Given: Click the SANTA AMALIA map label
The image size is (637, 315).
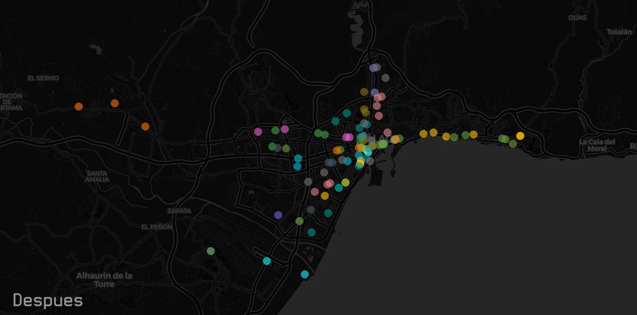Looking at the screenshot, I should 97,176.
